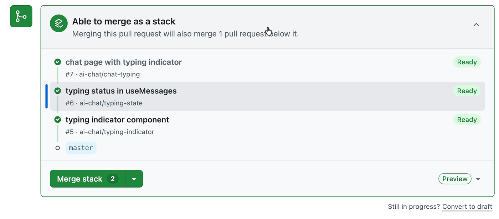This screenshot has height=219, width=499.
Task: Click Convert to draft link
Action: [x=467, y=207]
